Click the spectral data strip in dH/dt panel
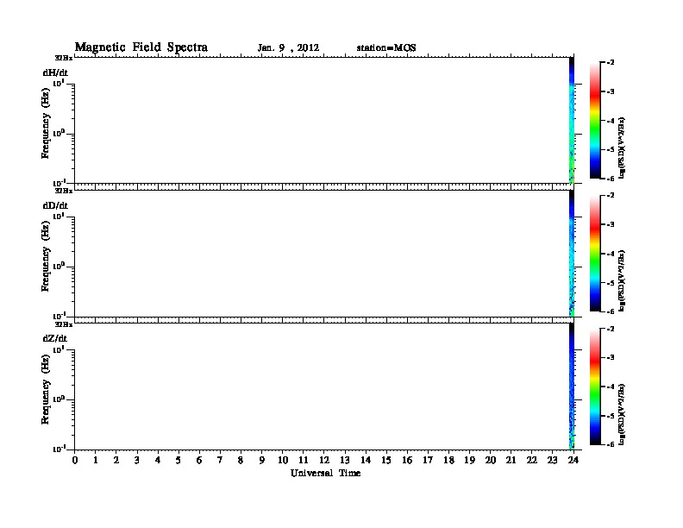Screen dimensions: 683x528 click(572, 120)
